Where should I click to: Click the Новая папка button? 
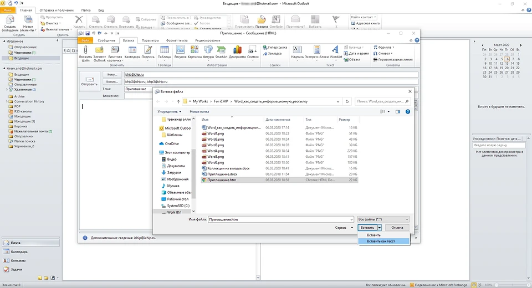[199, 111]
